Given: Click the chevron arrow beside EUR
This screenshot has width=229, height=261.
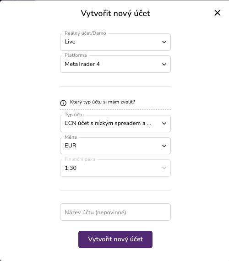Looking at the screenshot, I should (x=164, y=146).
